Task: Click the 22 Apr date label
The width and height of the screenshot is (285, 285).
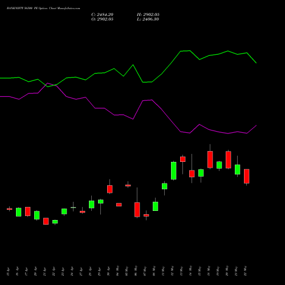Action: [x=54, y=271]
